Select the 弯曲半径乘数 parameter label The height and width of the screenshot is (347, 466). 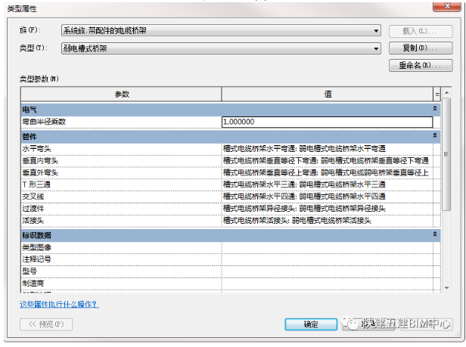pos(44,122)
